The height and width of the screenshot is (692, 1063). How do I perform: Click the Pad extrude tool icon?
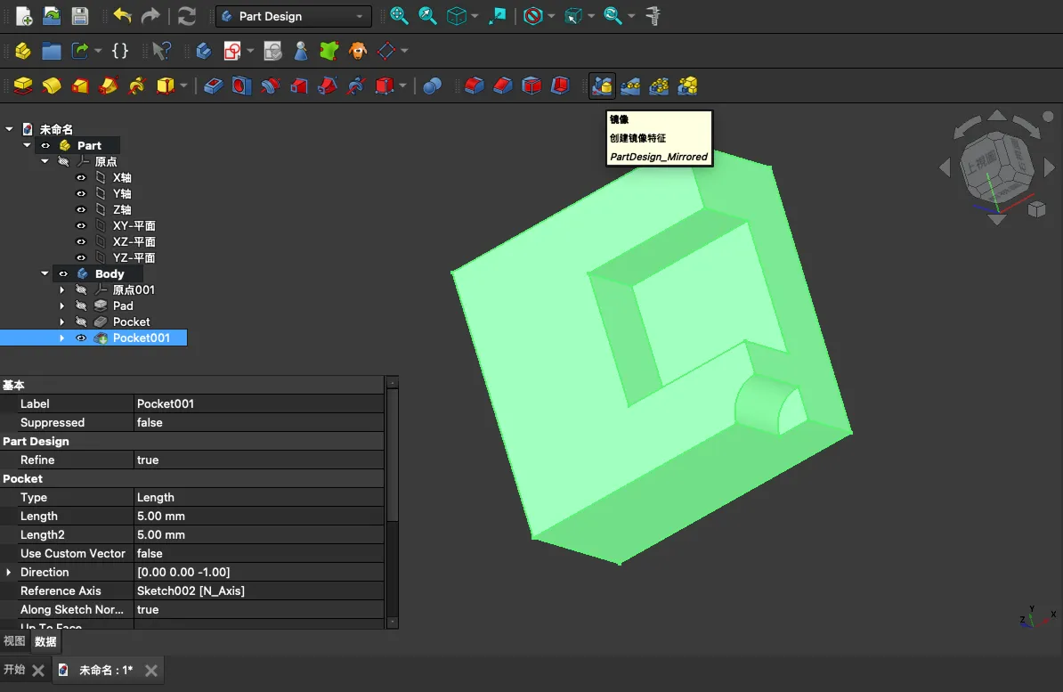tap(23, 85)
